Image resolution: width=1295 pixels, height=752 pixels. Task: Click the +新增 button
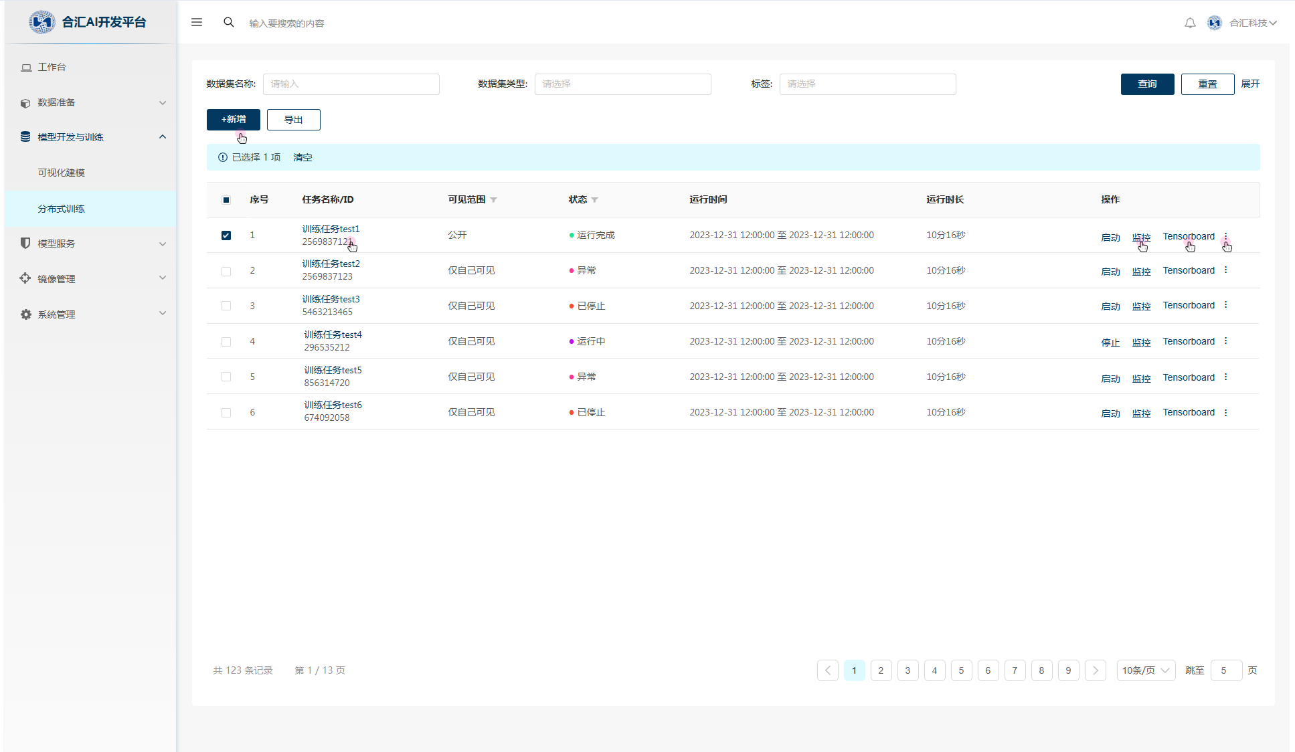click(x=233, y=120)
